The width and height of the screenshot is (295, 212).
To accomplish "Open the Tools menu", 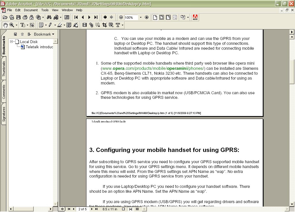I will click(45, 10).
